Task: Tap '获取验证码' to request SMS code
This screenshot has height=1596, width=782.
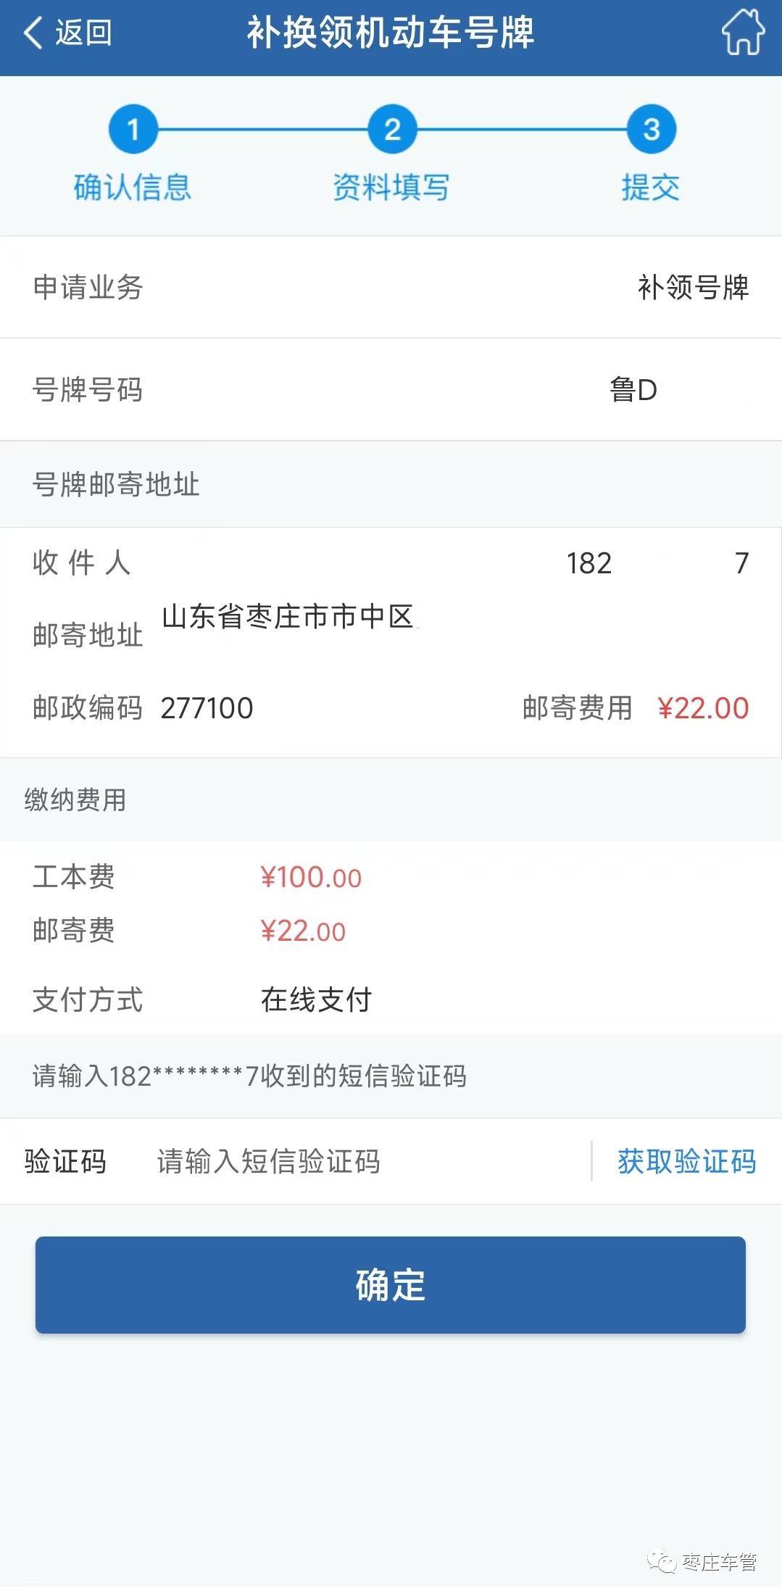Action: coord(686,1162)
